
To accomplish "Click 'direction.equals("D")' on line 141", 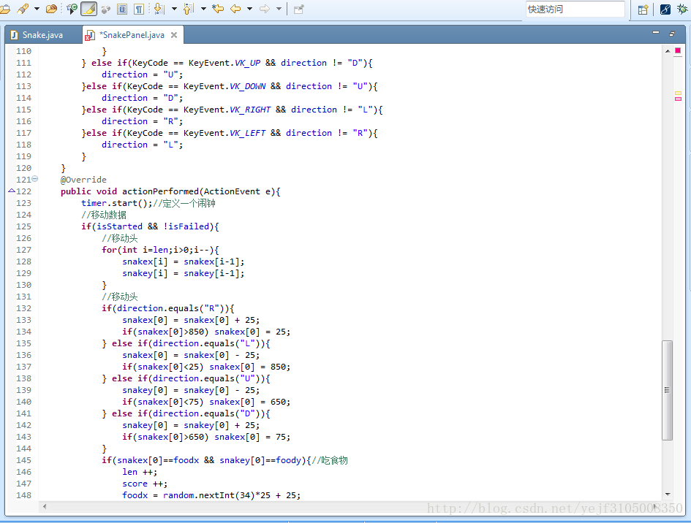I will tap(206, 413).
